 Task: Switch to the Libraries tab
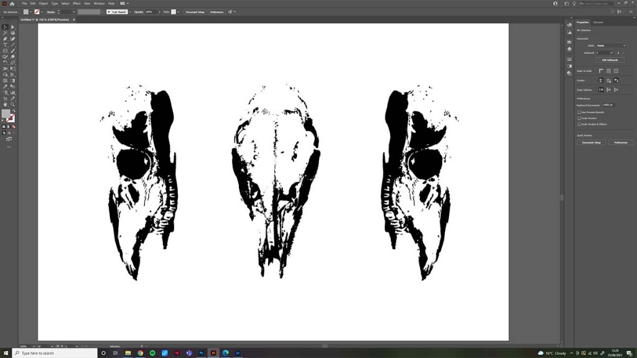pyautogui.click(x=598, y=22)
